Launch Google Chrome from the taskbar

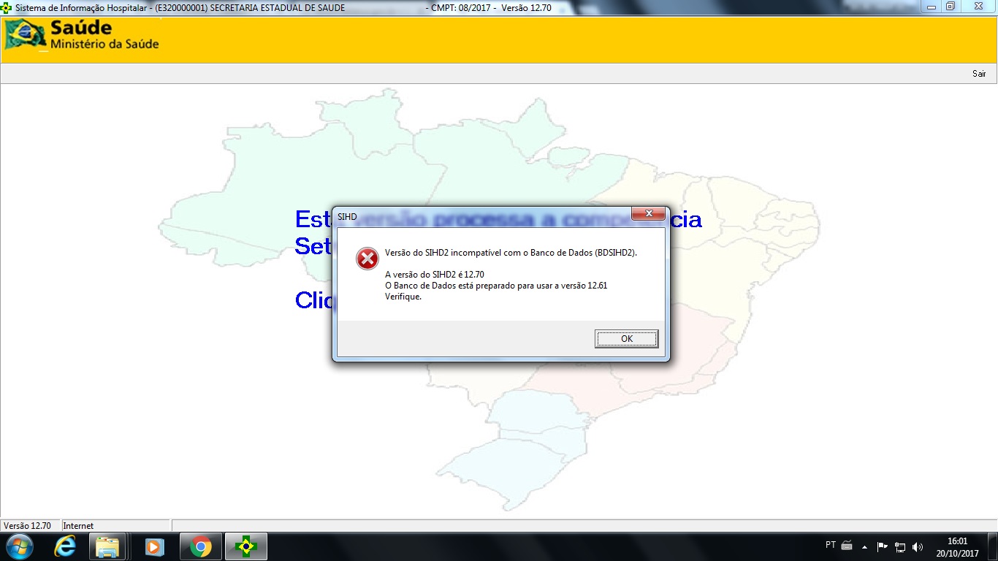[199, 546]
